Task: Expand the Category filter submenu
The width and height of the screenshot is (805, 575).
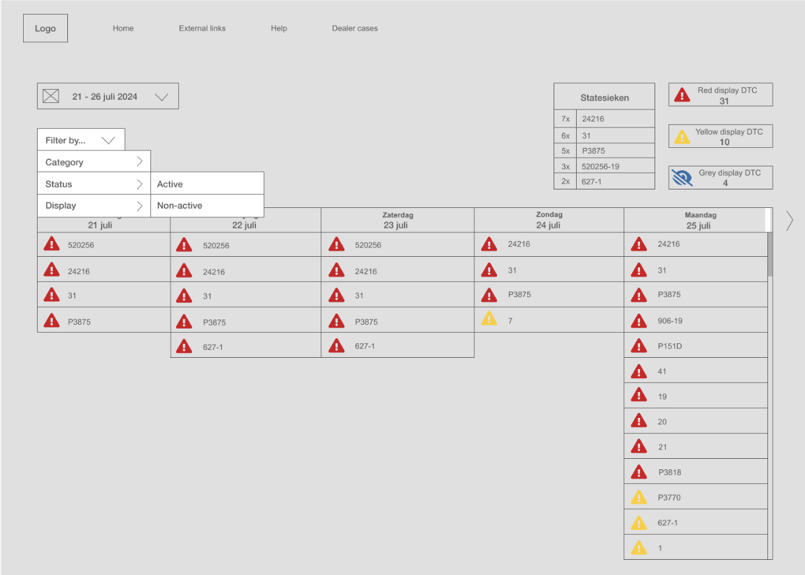Action: click(x=94, y=162)
